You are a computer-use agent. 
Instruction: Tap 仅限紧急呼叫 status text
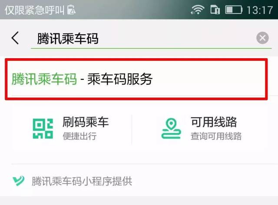[34, 10]
